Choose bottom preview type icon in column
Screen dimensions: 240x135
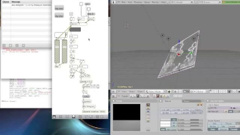(148, 121)
